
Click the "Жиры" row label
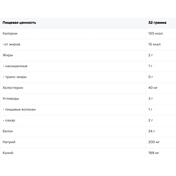pos(8,55)
